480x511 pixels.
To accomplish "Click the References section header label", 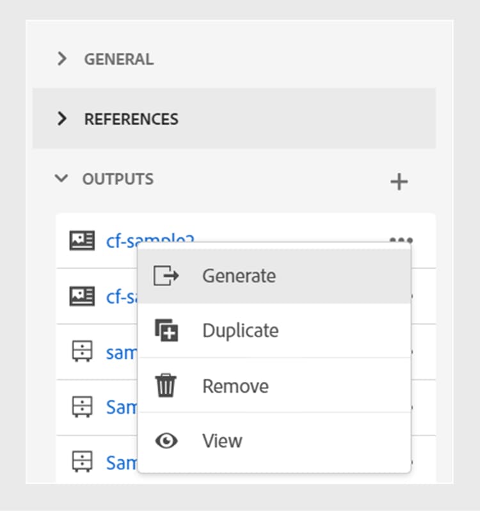I will [x=131, y=119].
